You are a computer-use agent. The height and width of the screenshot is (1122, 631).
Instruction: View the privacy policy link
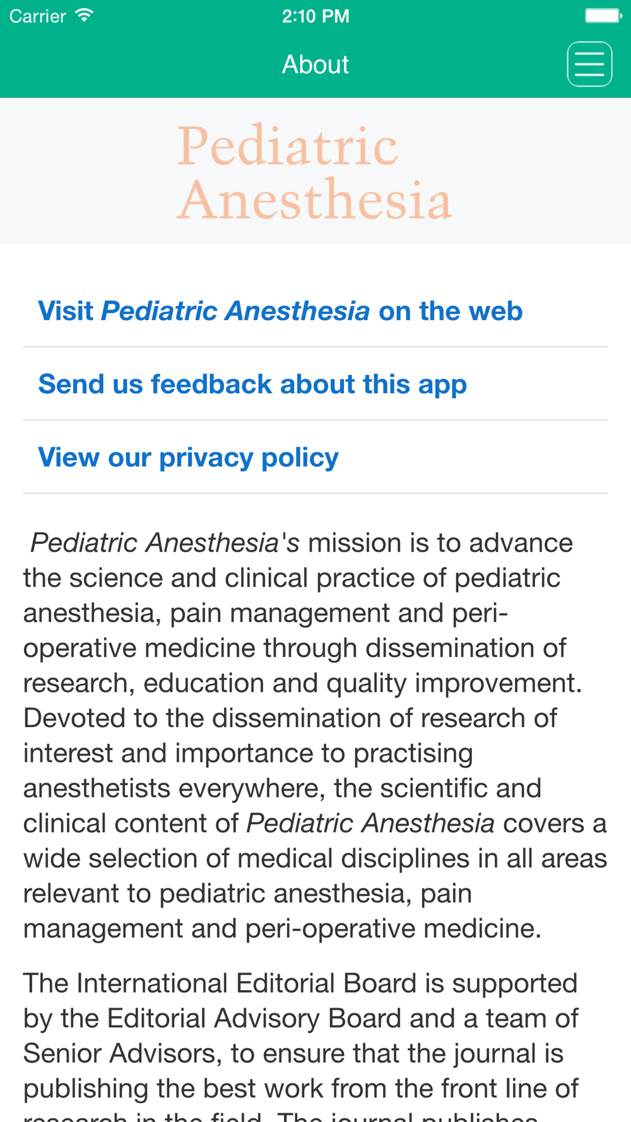pyautogui.click(x=188, y=458)
